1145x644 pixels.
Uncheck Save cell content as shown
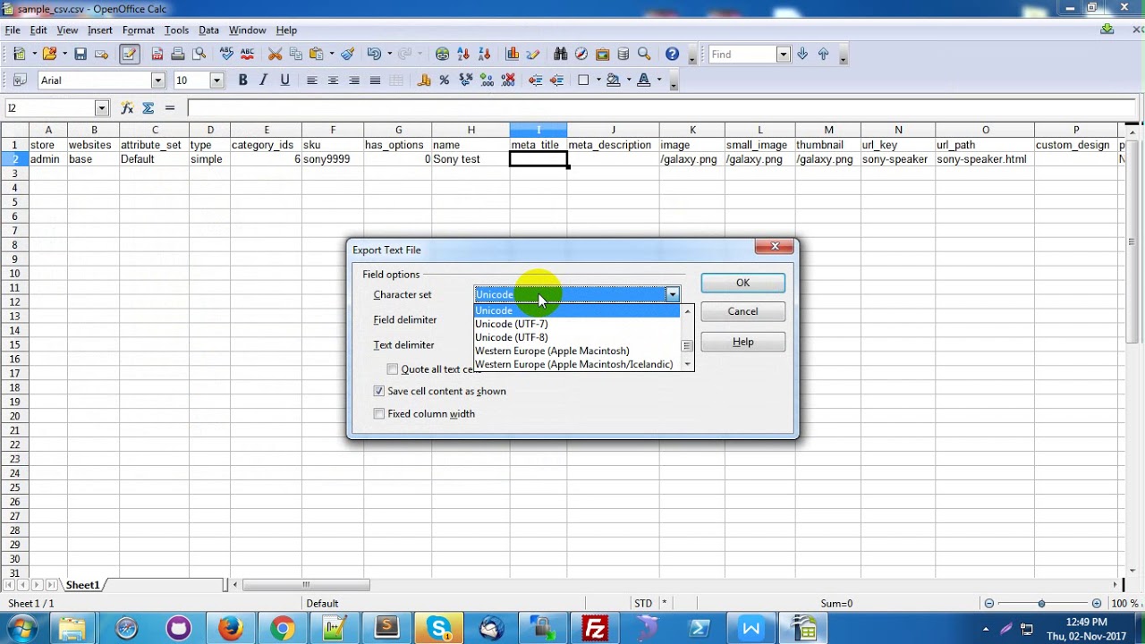coord(379,391)
